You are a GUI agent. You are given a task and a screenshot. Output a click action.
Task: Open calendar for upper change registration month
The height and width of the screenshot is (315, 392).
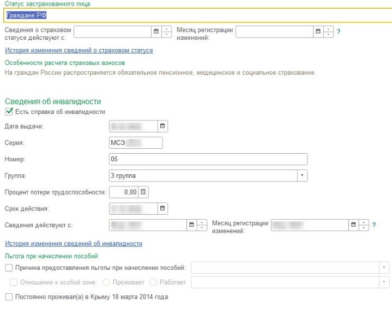tap(318, 32)
